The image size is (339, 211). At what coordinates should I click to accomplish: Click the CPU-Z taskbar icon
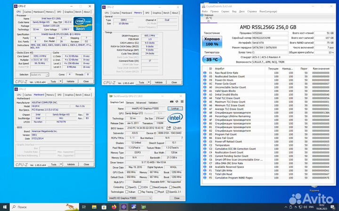pos(124,207)
